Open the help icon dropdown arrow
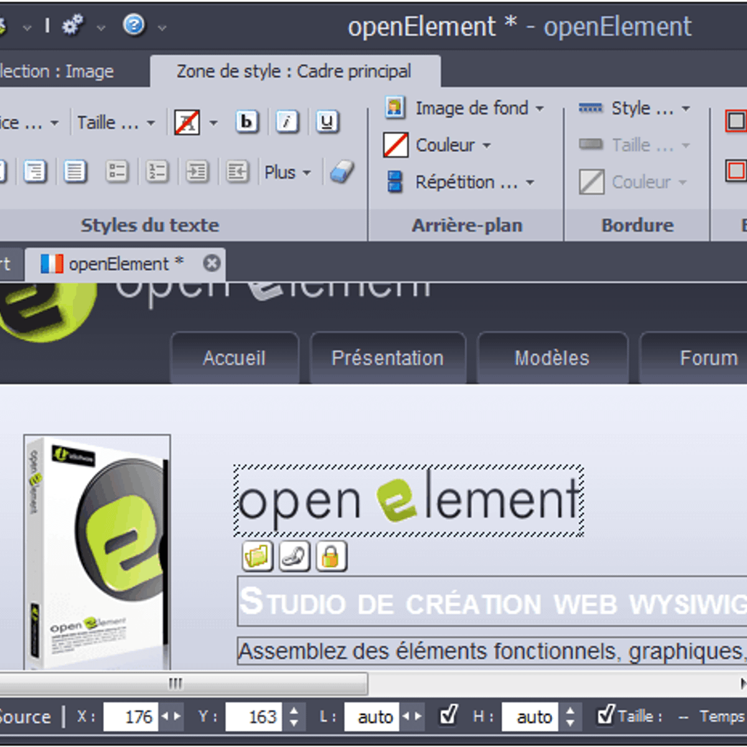This screenshot has height=747, width=747. pos(162,27)
